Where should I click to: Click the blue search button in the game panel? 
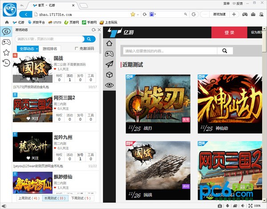[x=89, y=39]
